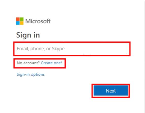Open the Sign-in options link

(x=31, y=74)
